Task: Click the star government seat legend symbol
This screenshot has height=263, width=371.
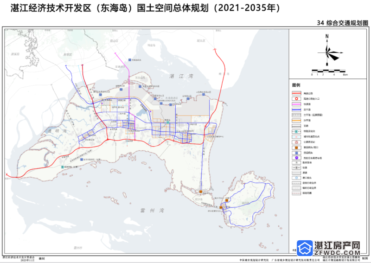Action: point(296,163)
